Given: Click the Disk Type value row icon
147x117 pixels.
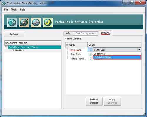Looking at the screenshot, I should pos(91,50).
